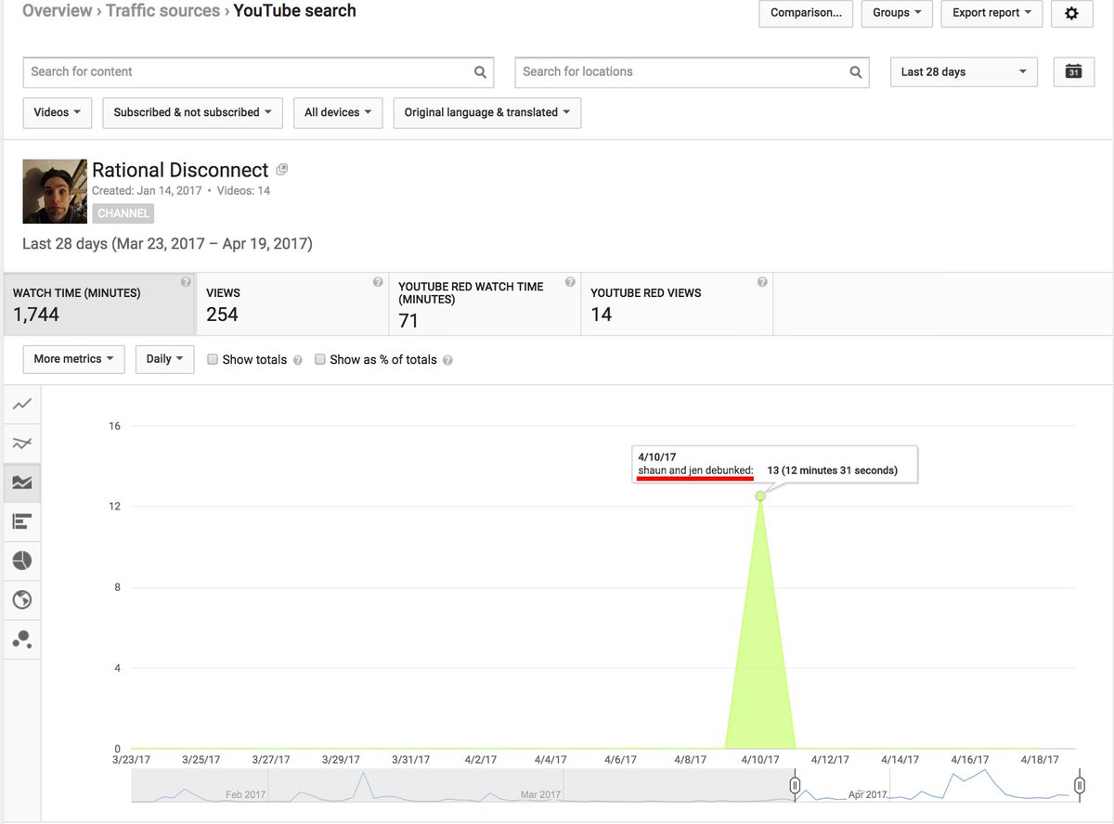
Task: Open the Rational Disconnect channel name link
Action: [x=180, y=170]
